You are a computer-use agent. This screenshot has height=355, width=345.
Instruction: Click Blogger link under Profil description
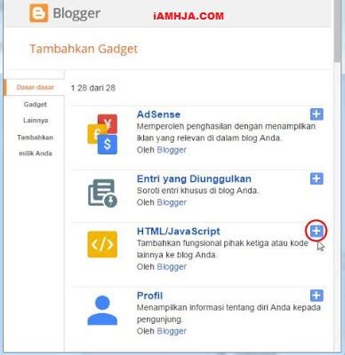[x=172, y=331]
